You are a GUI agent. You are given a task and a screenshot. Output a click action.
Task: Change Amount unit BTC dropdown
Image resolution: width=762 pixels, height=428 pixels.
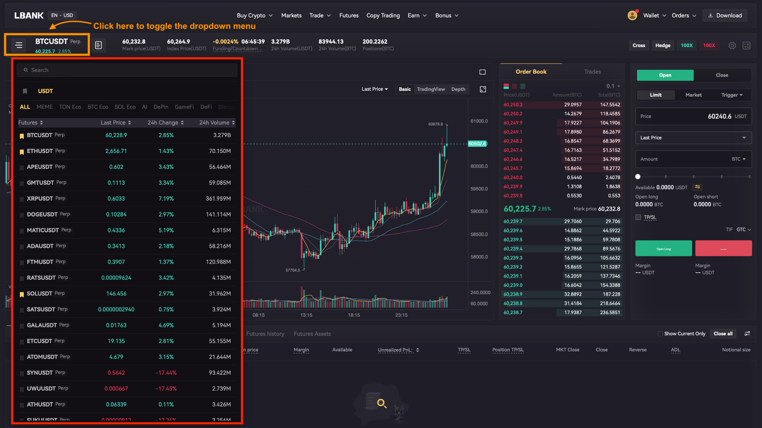[739, 159]
